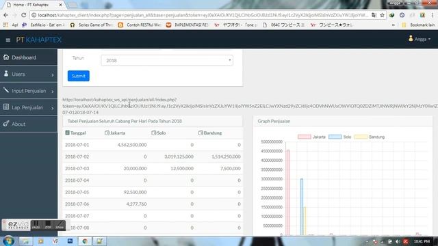Screen dimensions: 438x246
Task: Reload the page with refresh icon
Action: click(x=23, y=15)
